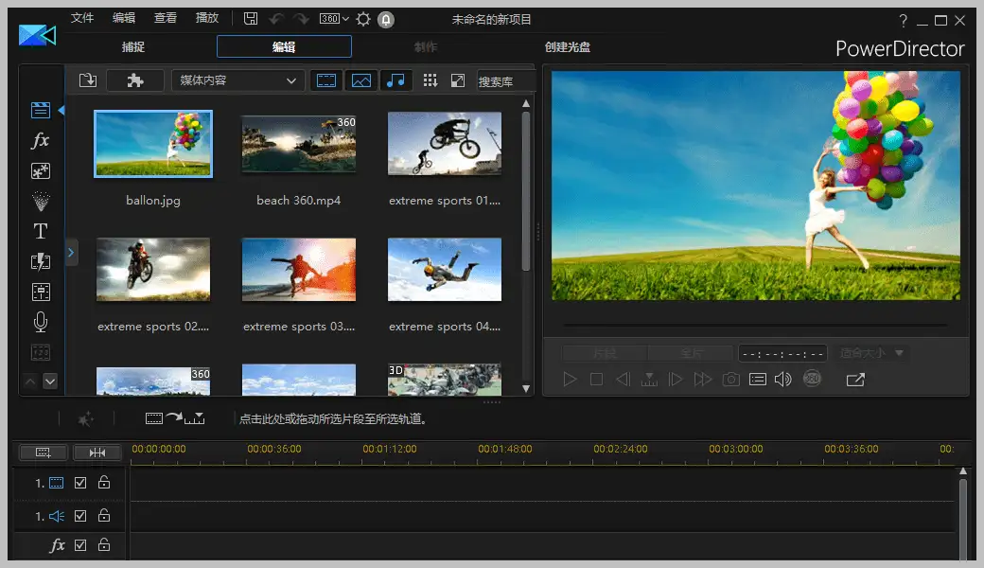Take a snapshot with the camera icon
984x568 pixels.
(x=730, y=380)
